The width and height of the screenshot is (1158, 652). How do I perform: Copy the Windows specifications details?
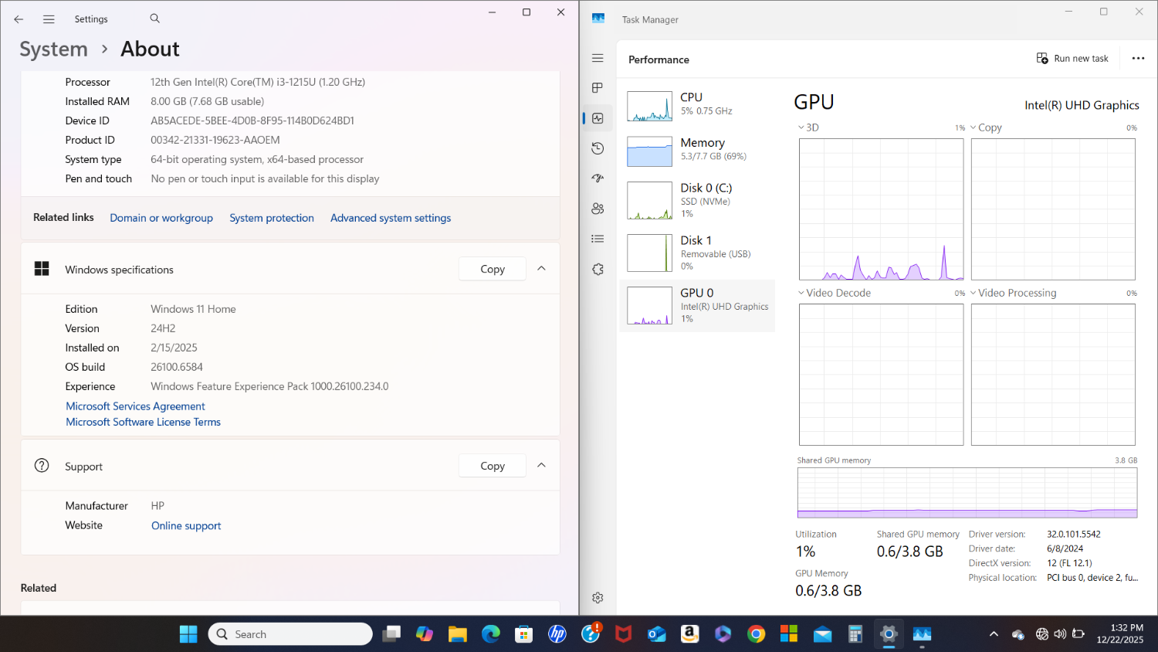coord(492,269)
